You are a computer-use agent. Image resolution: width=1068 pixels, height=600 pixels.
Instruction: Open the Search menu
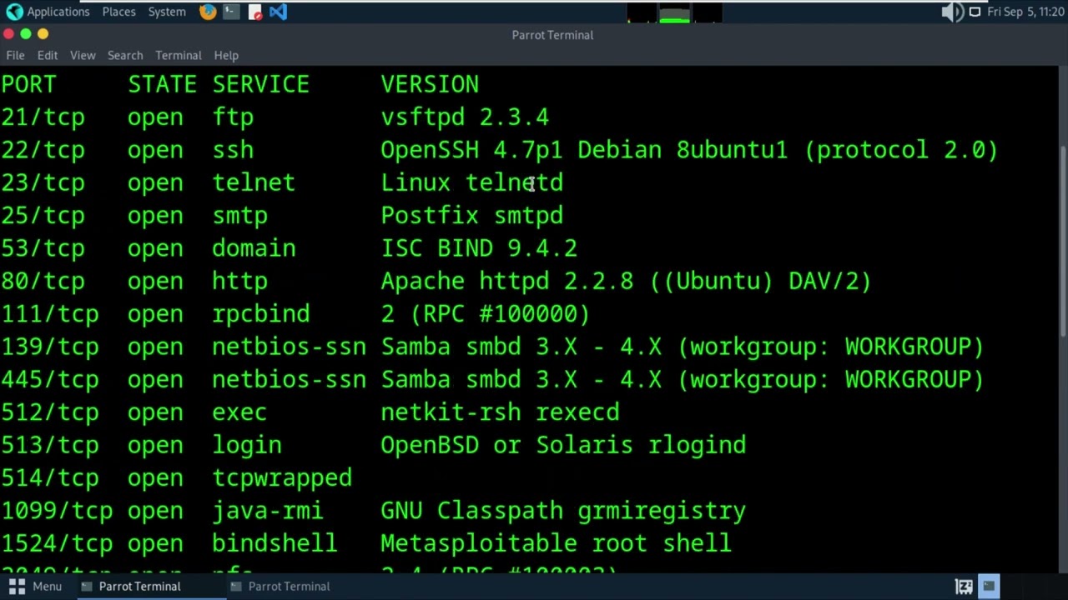coord(125,55)
